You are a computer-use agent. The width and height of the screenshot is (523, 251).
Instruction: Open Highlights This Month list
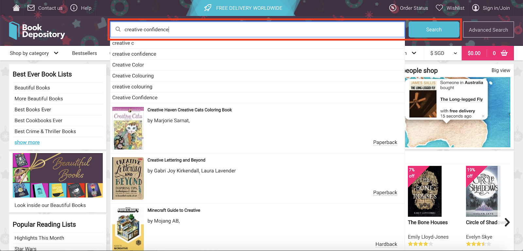click(x=39, y=238)
